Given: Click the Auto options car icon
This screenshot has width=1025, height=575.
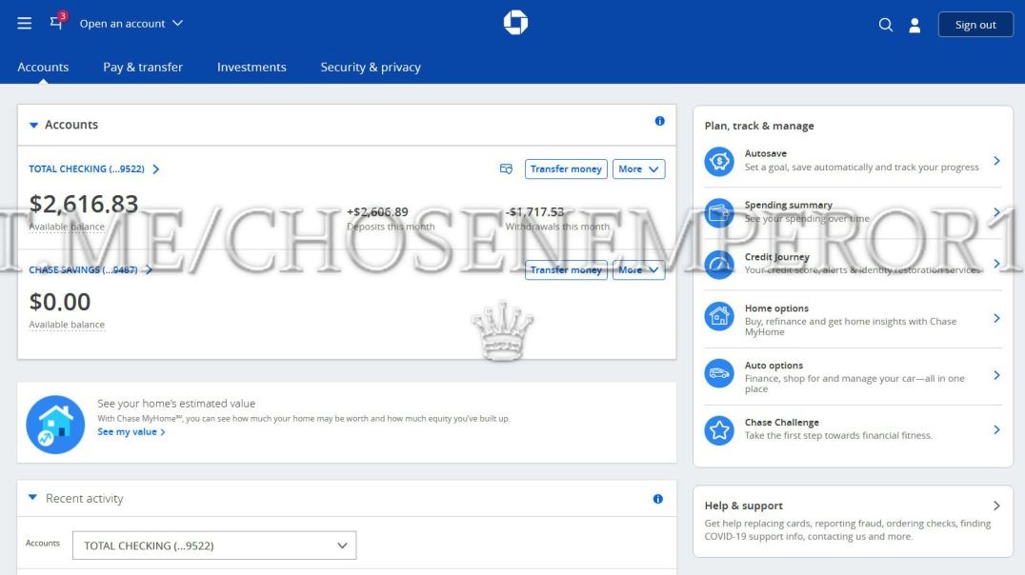Looking at the screenshot, I should pos(719,373).
